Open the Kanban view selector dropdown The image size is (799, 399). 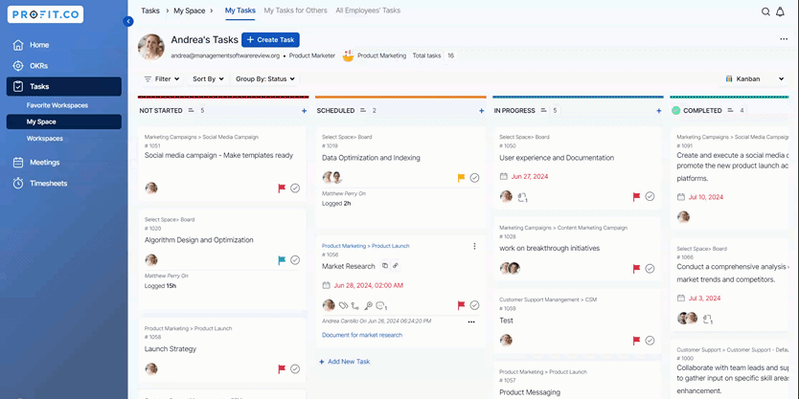[x=755, y=79]
